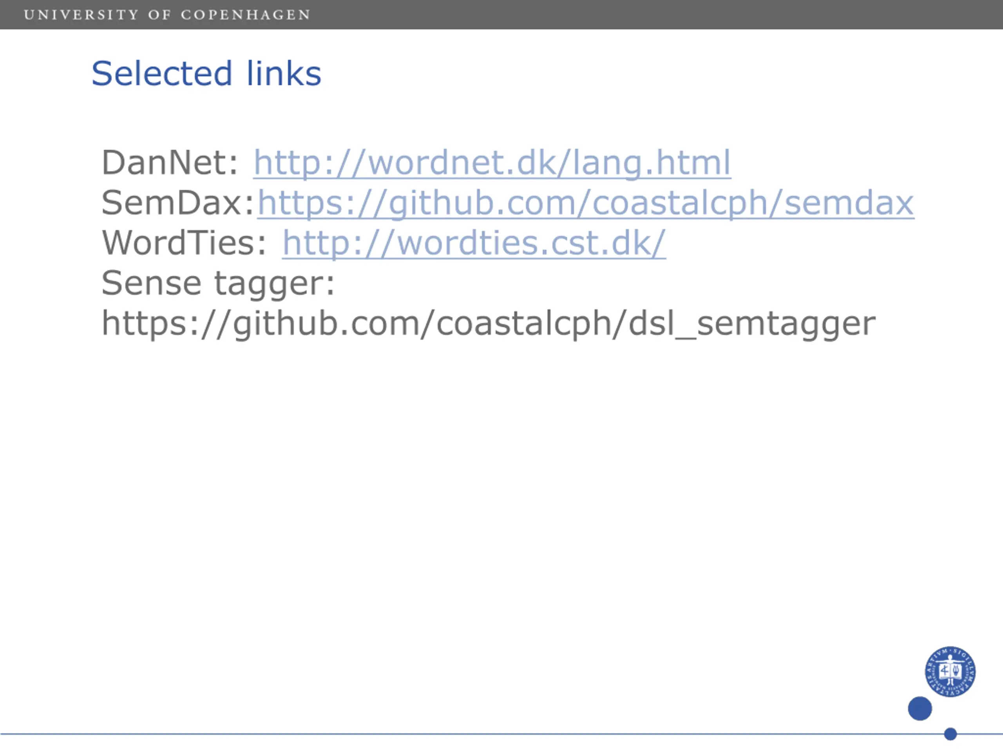Viewport: 1003px width, 752px height.
Task: Click the WordTies label
Action: coord(184,243)
